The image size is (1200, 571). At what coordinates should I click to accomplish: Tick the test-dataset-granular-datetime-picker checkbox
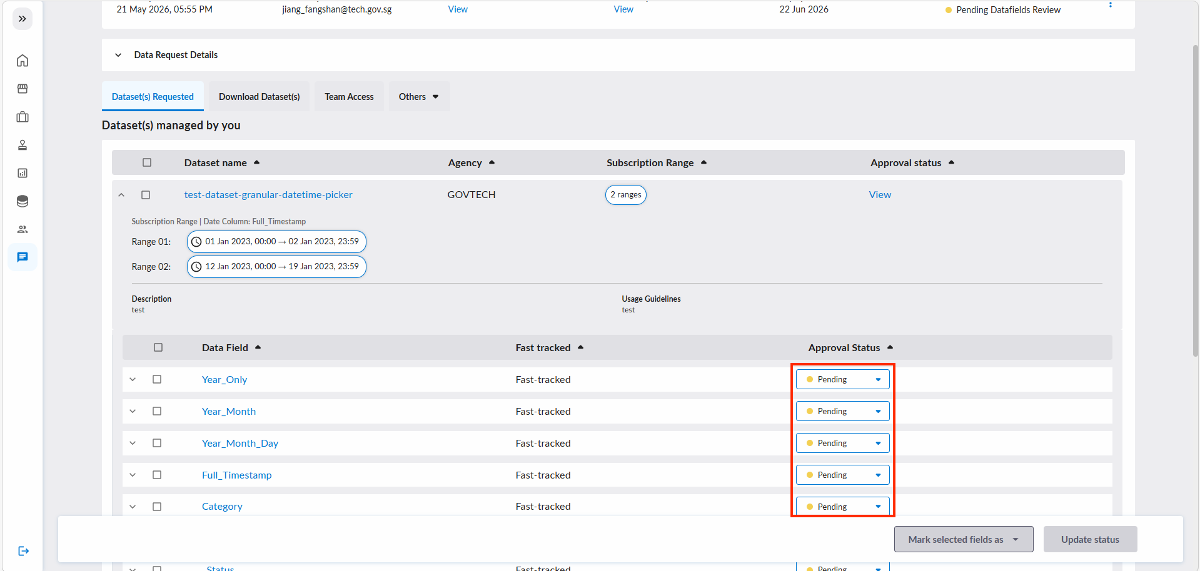coord(146,195)
